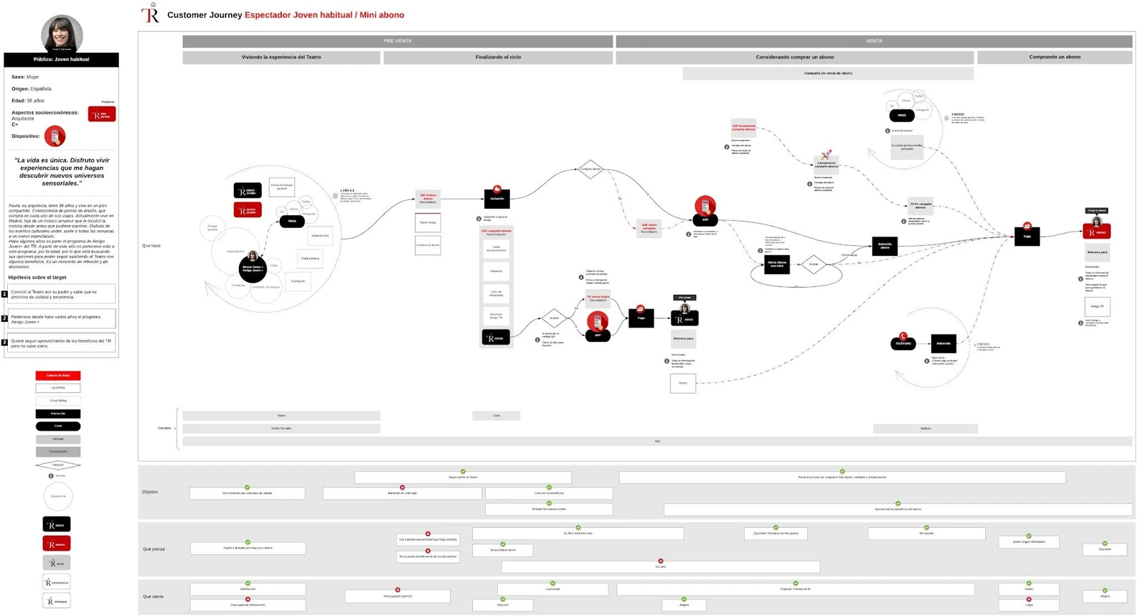Click the red X icon above 'Es caro'

pyautogui.click(x=661, y=561)
